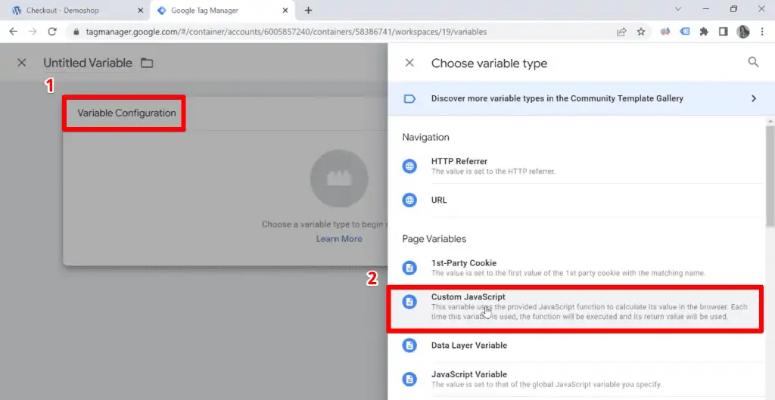The width and height of the screenshot is (775, 400).
Task: Bookmark this page with star icon
Action: coord(641,32)
